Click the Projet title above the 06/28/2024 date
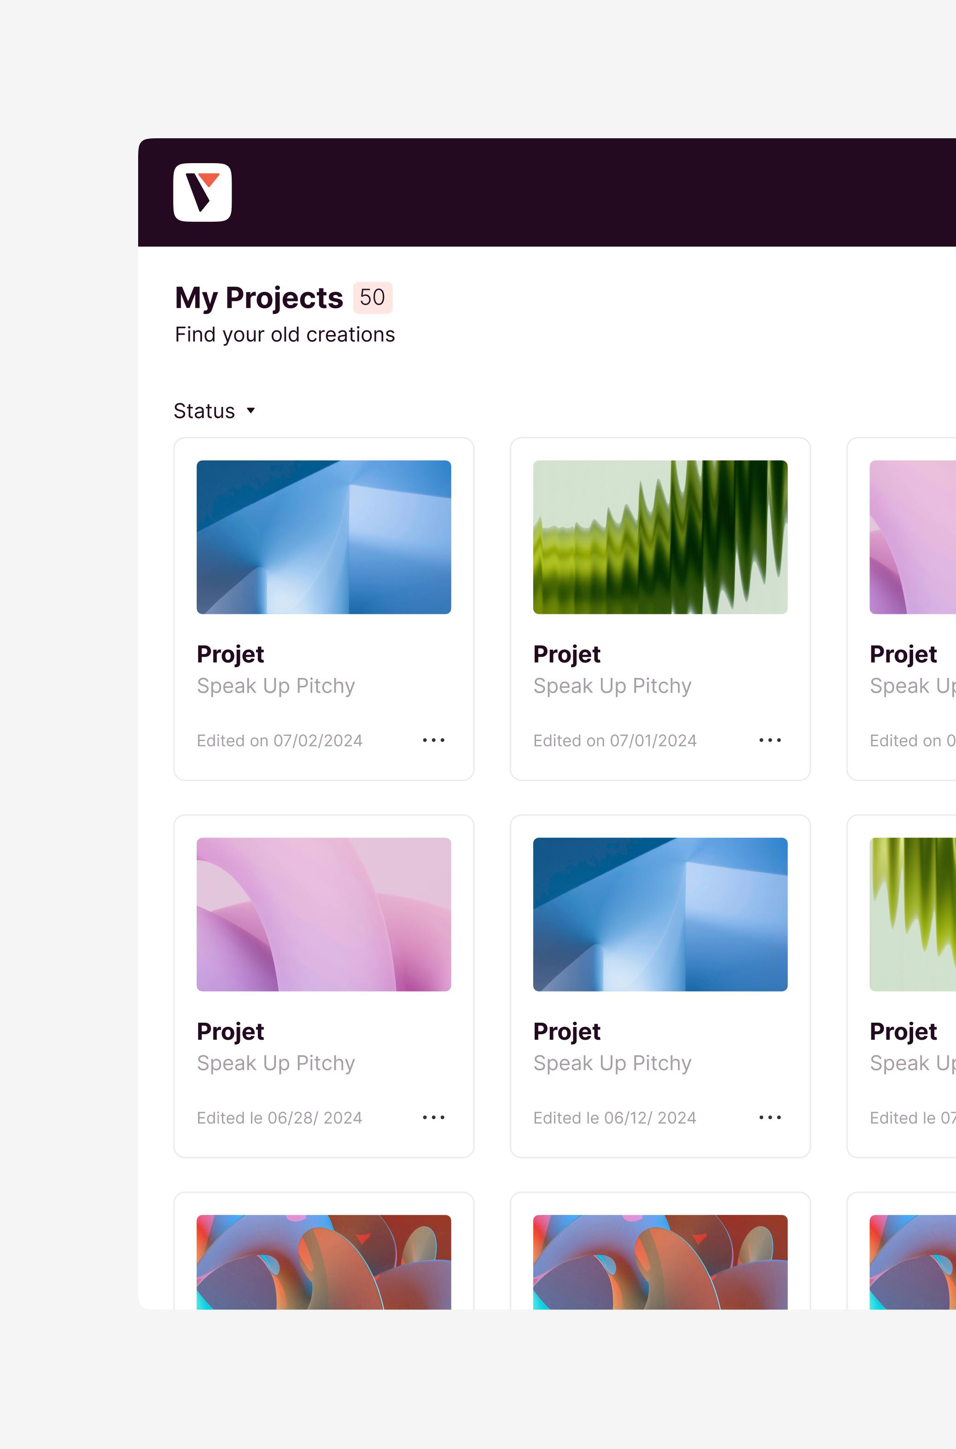The width and height of the screenshot is (956, 1449). 230,1031
